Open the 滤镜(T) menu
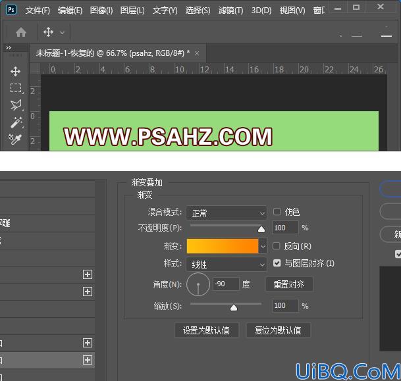This screenshot has height=381, width=401. (230, 11)
